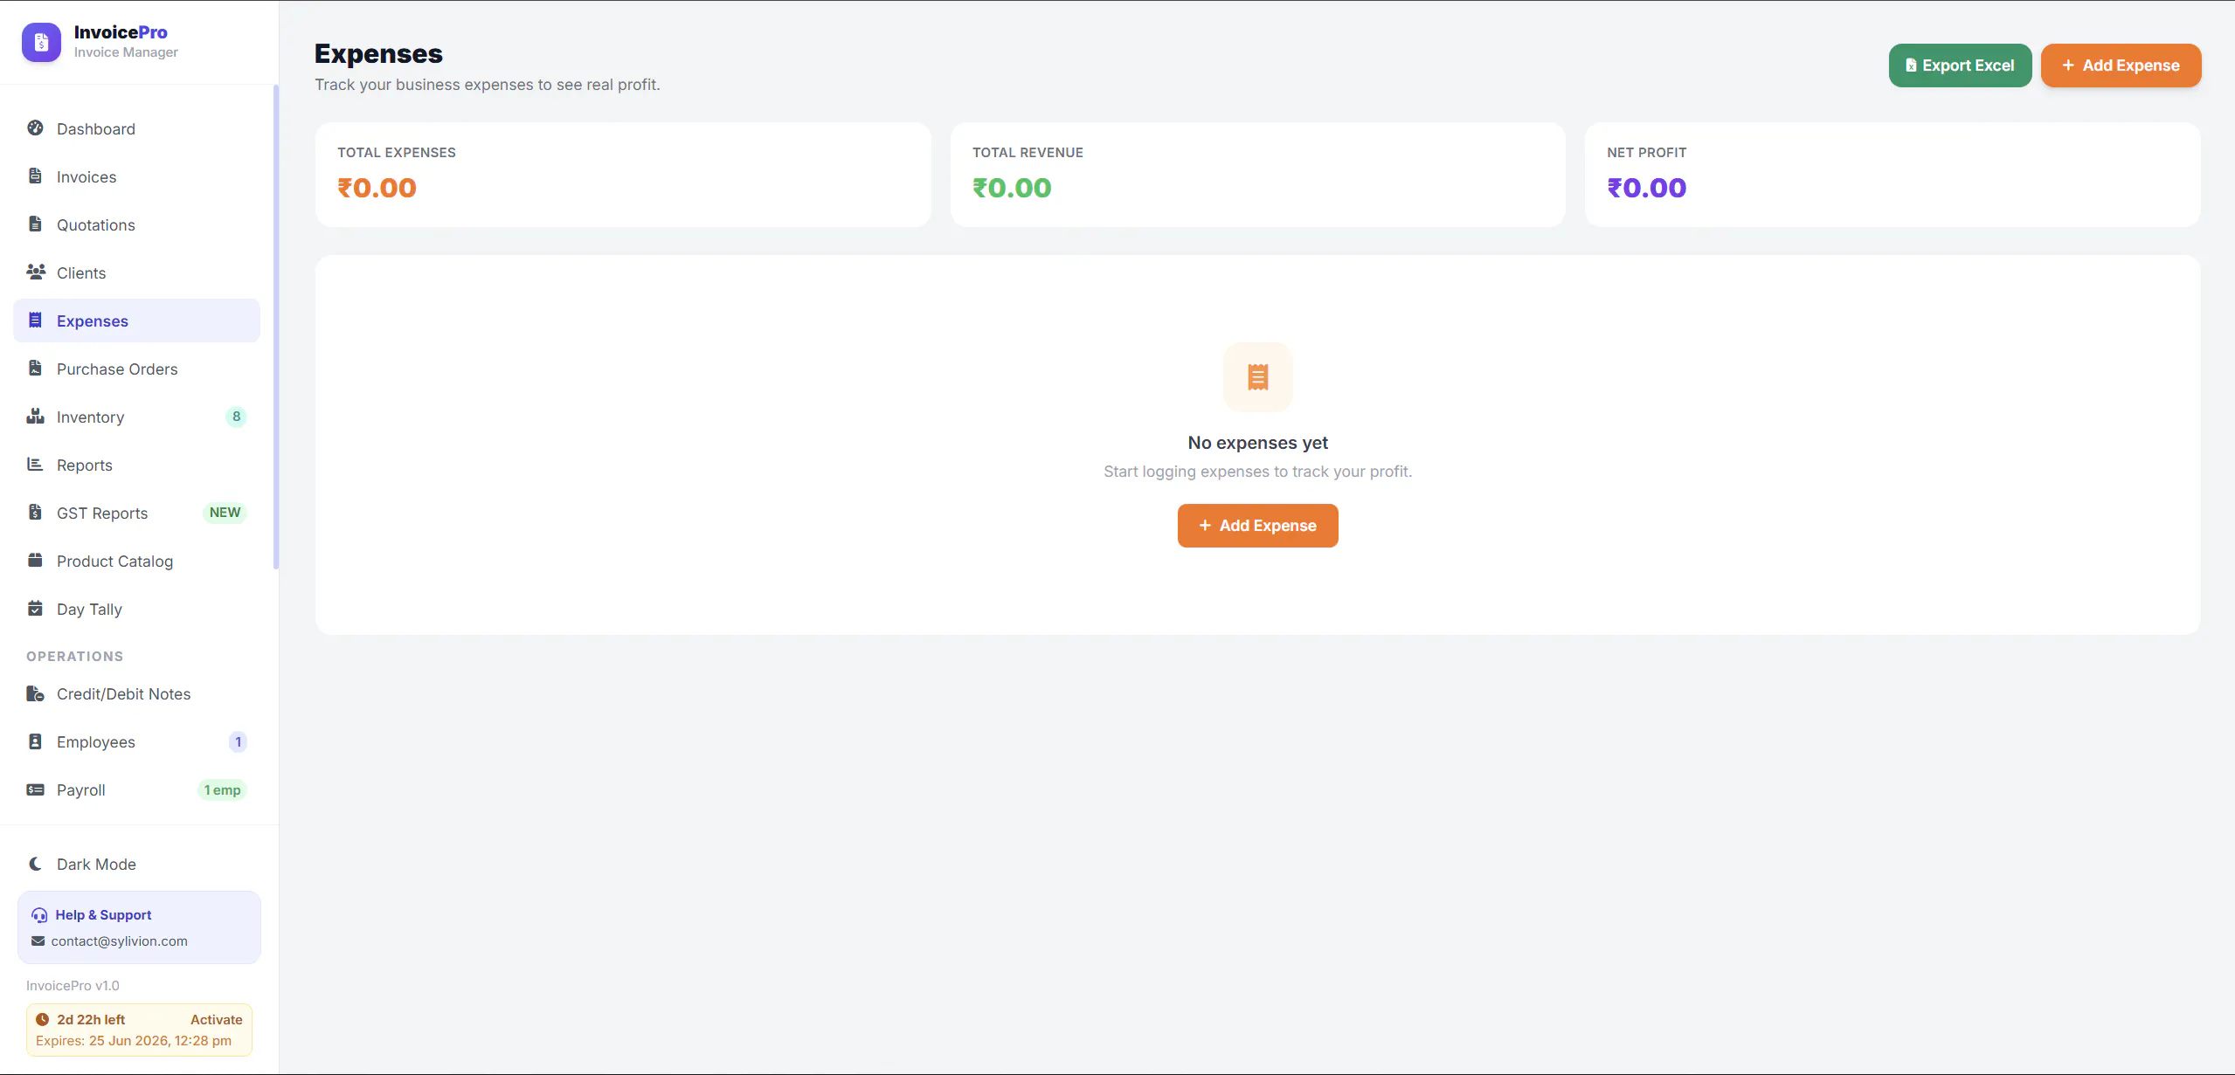This screenshot has height=1075, width=2235.
Task: Click the trial clock icon
Action: [42, 1019]
